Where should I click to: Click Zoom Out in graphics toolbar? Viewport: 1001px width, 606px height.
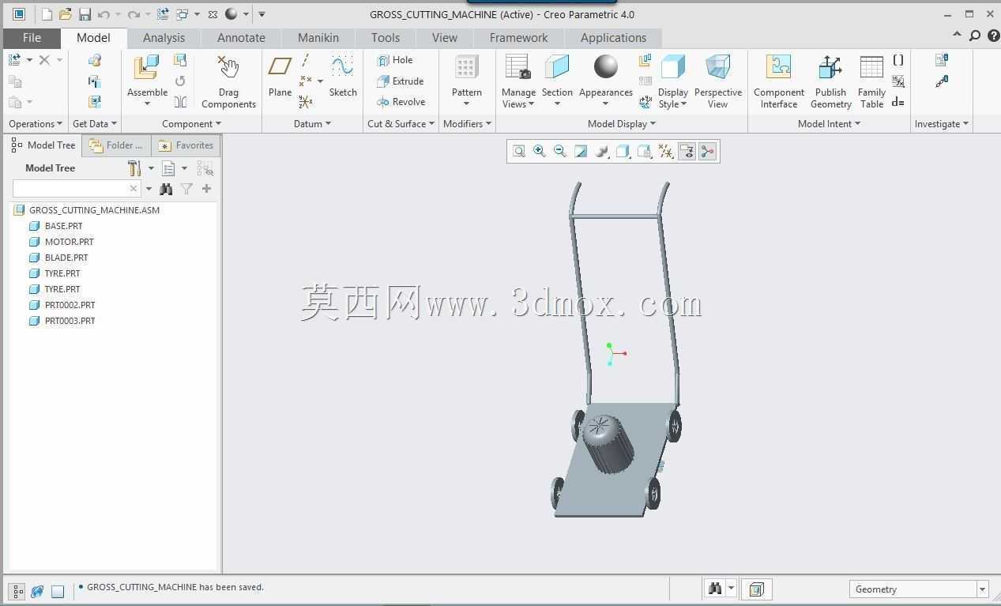point(560,151)
